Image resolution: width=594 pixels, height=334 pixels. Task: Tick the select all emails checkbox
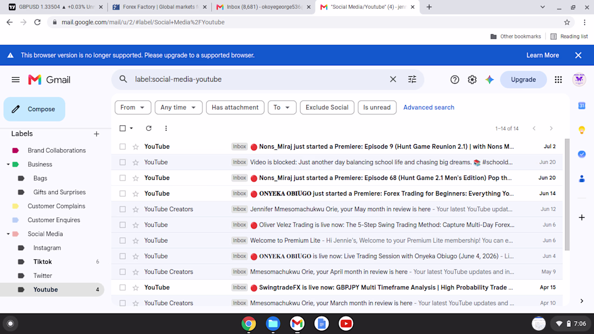coord(123,128)
